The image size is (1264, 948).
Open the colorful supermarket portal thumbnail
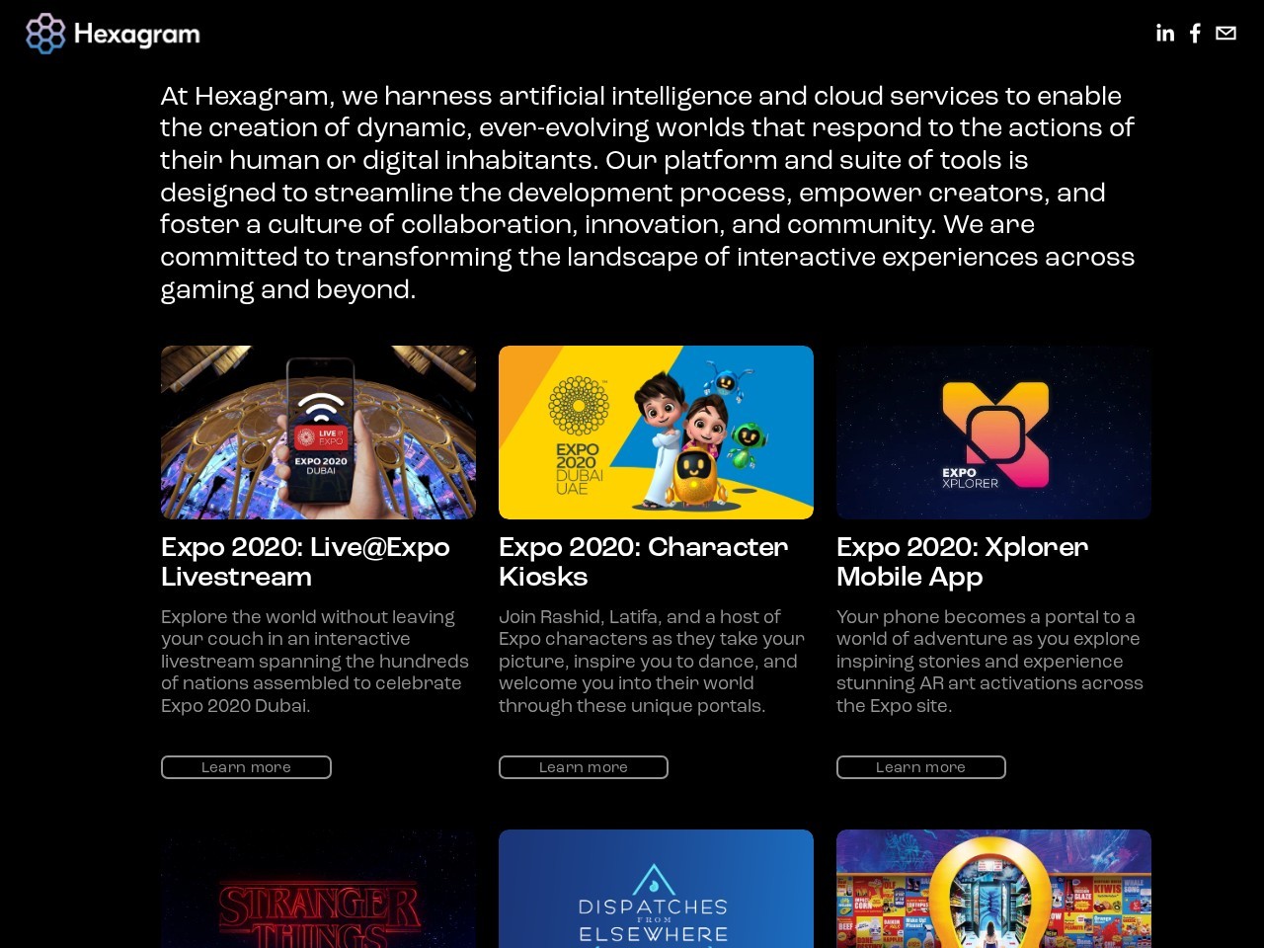(993, 889)
